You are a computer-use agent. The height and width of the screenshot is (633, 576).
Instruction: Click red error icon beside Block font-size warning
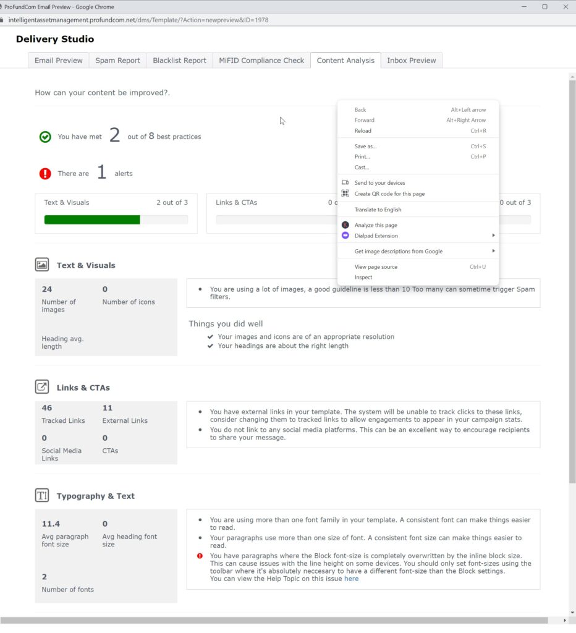click(200, 556)
